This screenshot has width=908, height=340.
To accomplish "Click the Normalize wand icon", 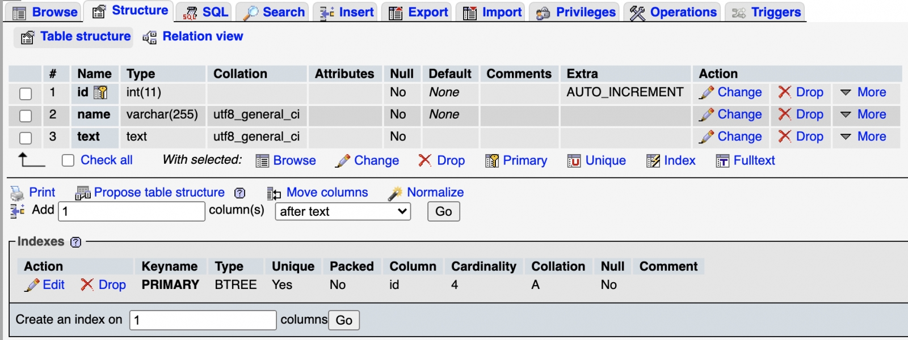I will coord(395,193).
